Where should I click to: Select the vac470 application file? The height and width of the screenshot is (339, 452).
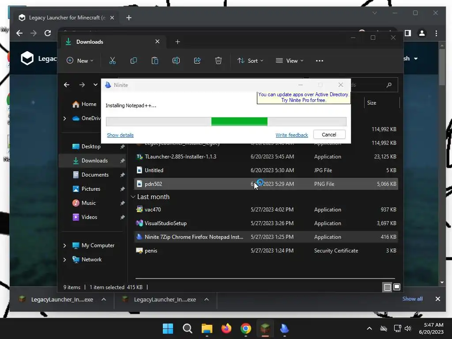(x=266, y=210)
